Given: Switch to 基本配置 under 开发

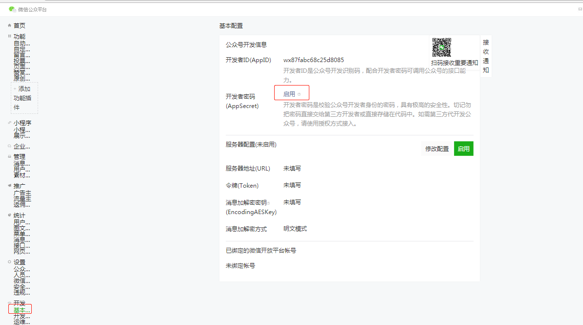Looking at the screenshot, I should [x=20, y=309].
